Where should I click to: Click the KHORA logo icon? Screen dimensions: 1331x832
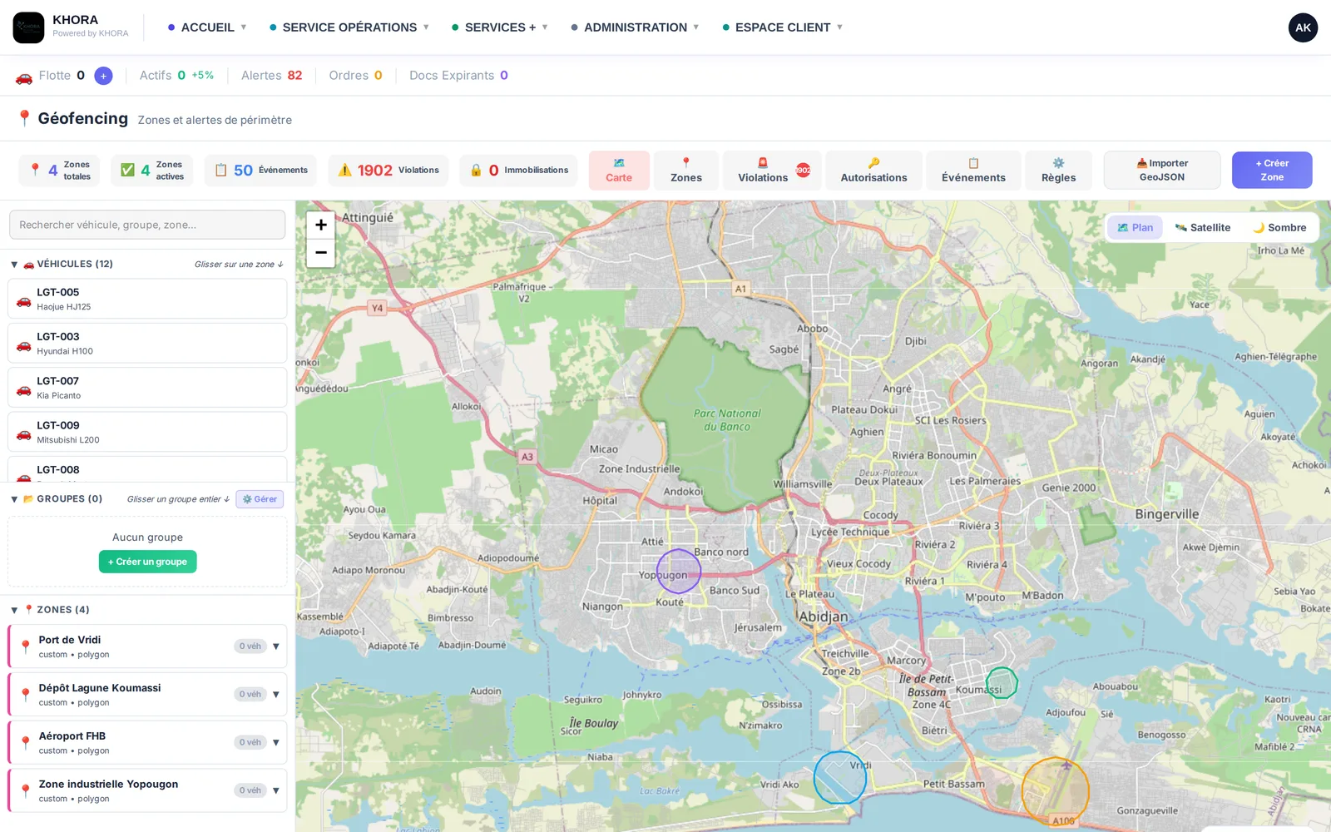(x=28, y=27)
